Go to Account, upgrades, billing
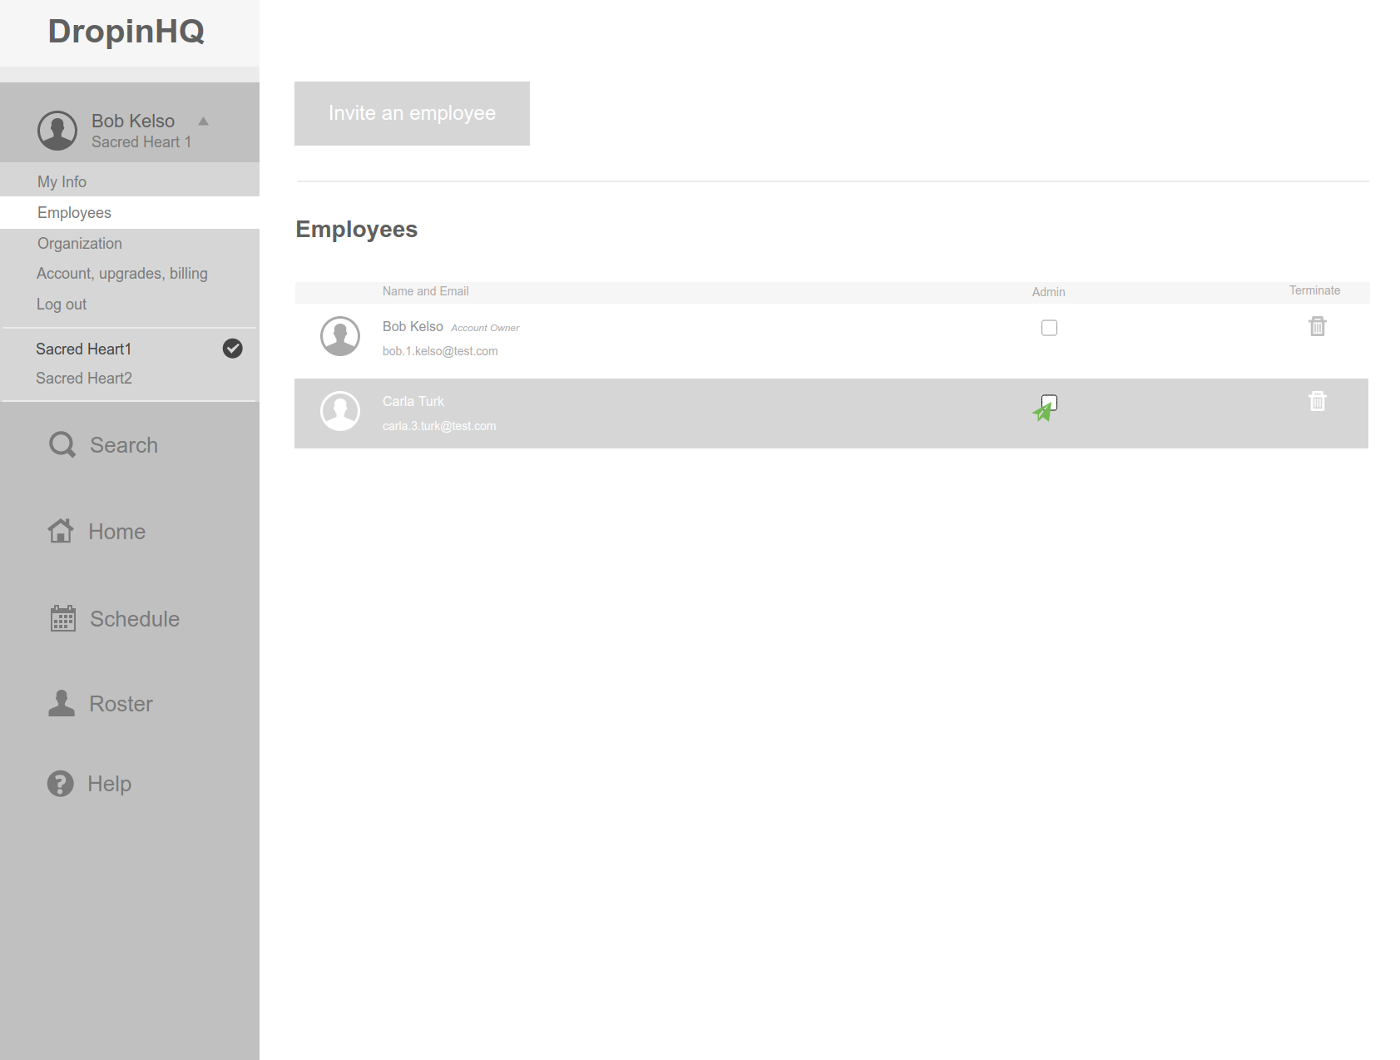 (122, 274)
